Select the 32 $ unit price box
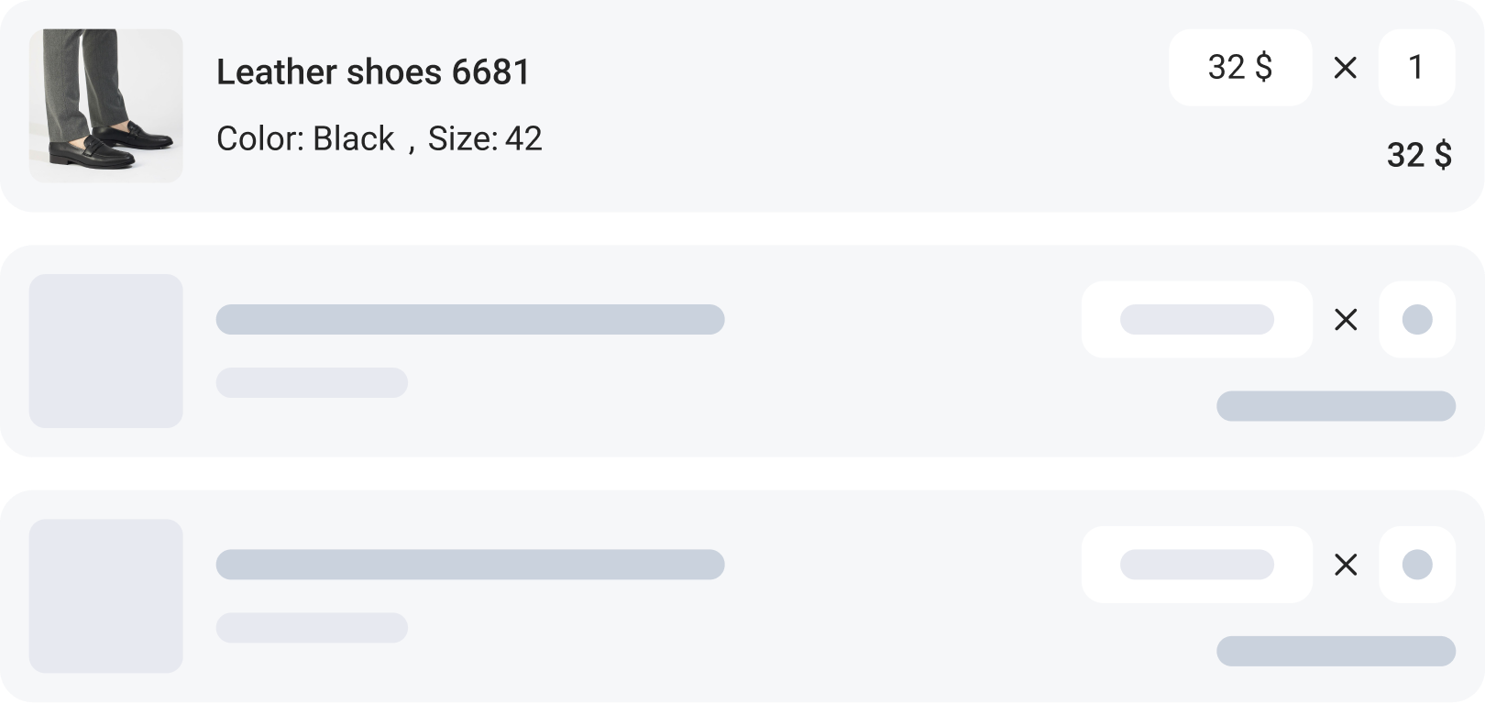 click(1239, 68)
